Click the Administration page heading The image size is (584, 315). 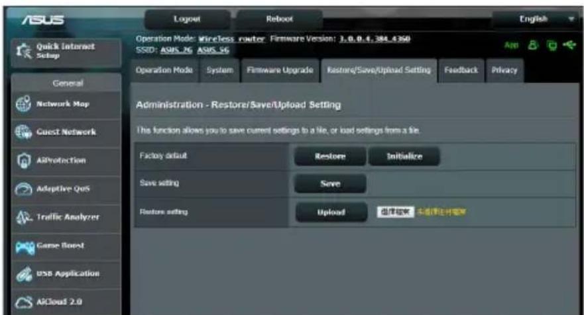[239, 105]
